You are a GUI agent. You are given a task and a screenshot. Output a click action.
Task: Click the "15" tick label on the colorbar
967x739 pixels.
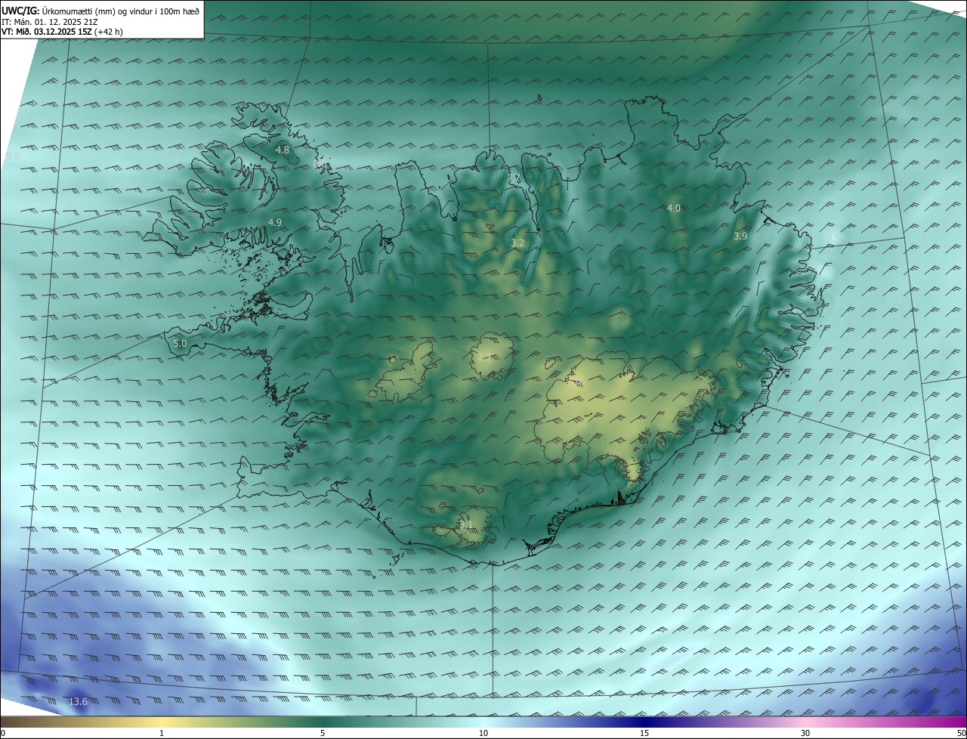[644, 733]
